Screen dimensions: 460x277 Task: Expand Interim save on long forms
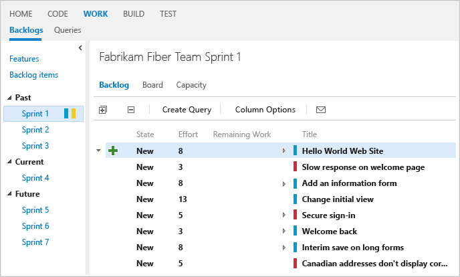283,248
